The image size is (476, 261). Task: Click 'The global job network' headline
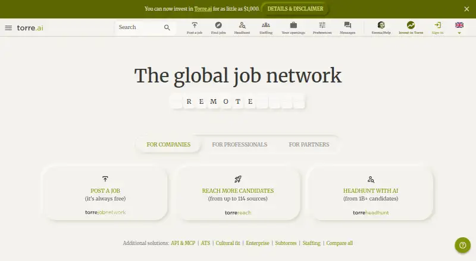coord(238,76)
